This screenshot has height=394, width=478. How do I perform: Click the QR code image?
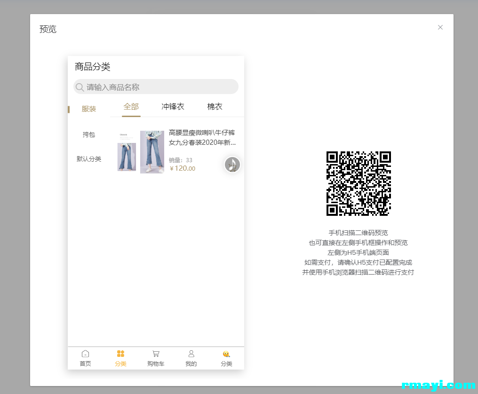tap(358, 183)
